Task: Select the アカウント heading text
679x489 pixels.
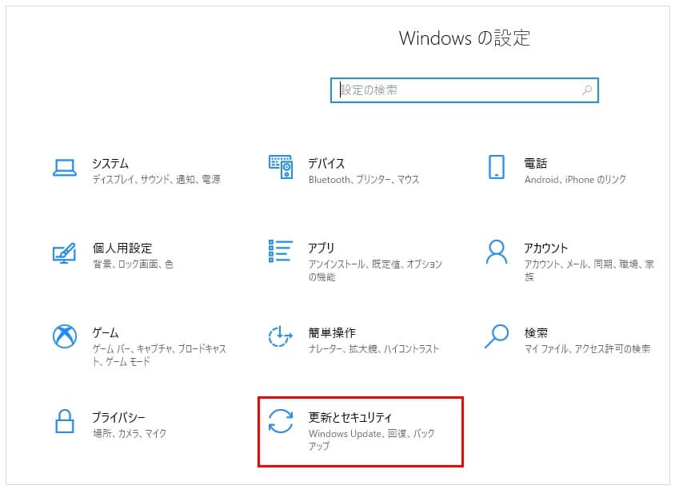Action: [x=545, y=248]
